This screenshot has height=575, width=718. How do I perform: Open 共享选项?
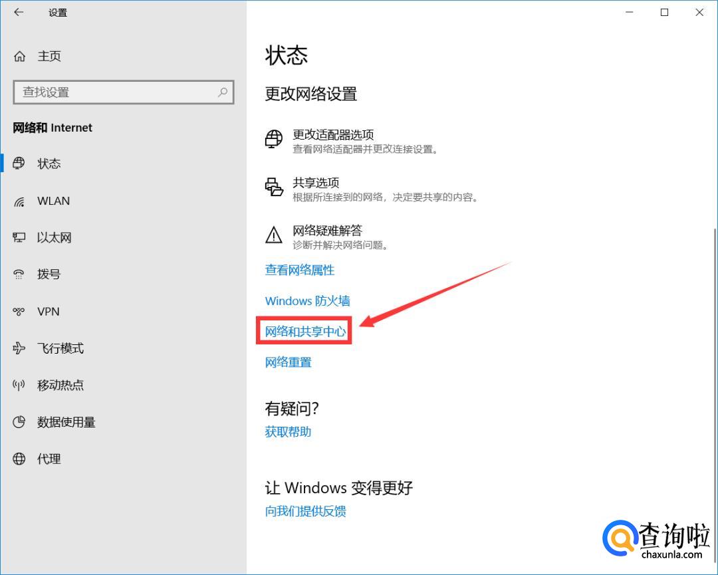(316, 183)
